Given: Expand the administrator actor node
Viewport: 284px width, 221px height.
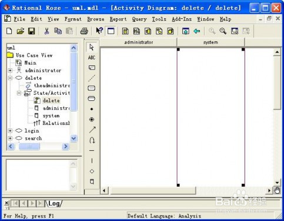Looking at the screenshot, I should click(x=10, y=70).
